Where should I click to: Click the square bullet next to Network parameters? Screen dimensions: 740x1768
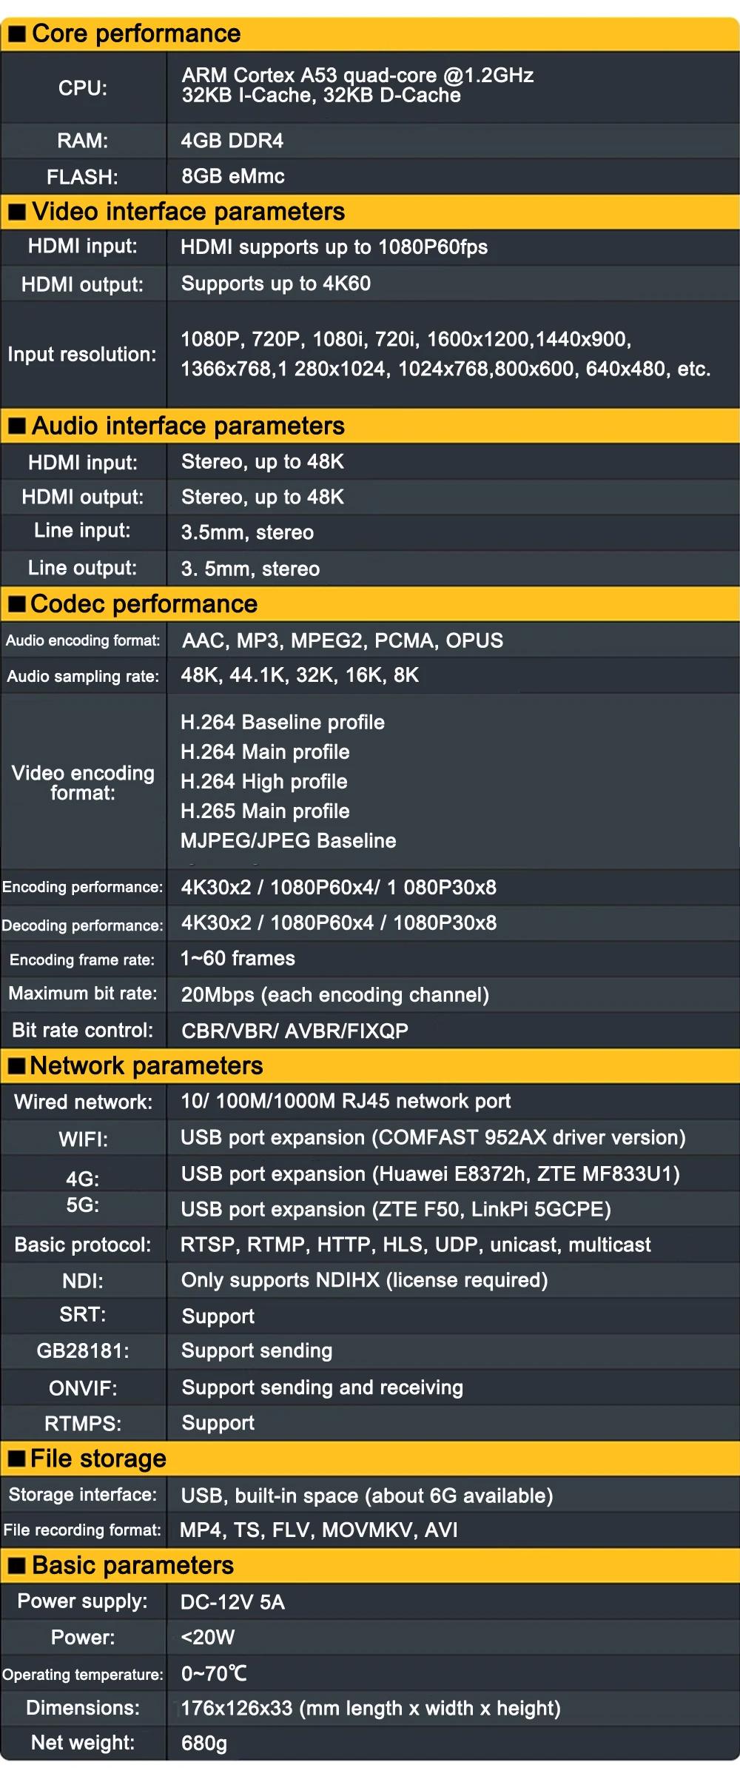[17, 1066]
